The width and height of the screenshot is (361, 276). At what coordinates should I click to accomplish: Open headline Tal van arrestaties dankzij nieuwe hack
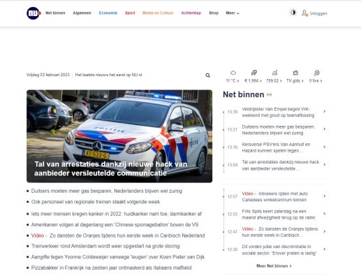click(111, 168)
